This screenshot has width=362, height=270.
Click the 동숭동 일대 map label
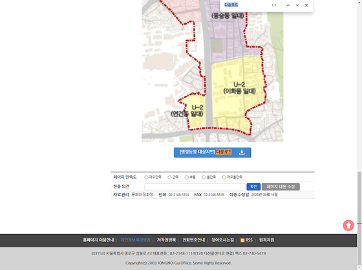(228, 16)
